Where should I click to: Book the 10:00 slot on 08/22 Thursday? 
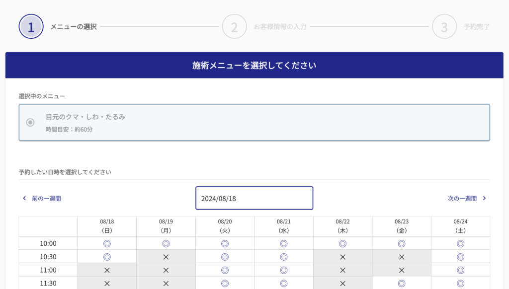tap(342, 243)
